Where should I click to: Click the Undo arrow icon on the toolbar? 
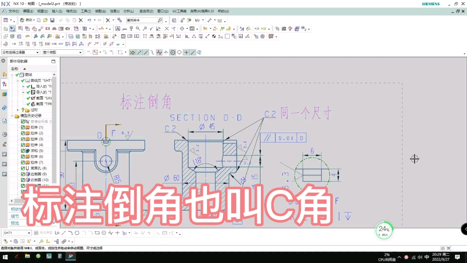pos(89,20)
